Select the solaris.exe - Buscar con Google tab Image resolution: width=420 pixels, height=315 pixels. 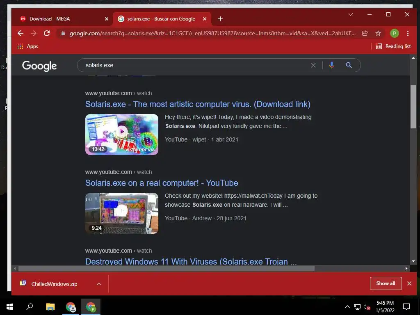[x=162, y=19]
